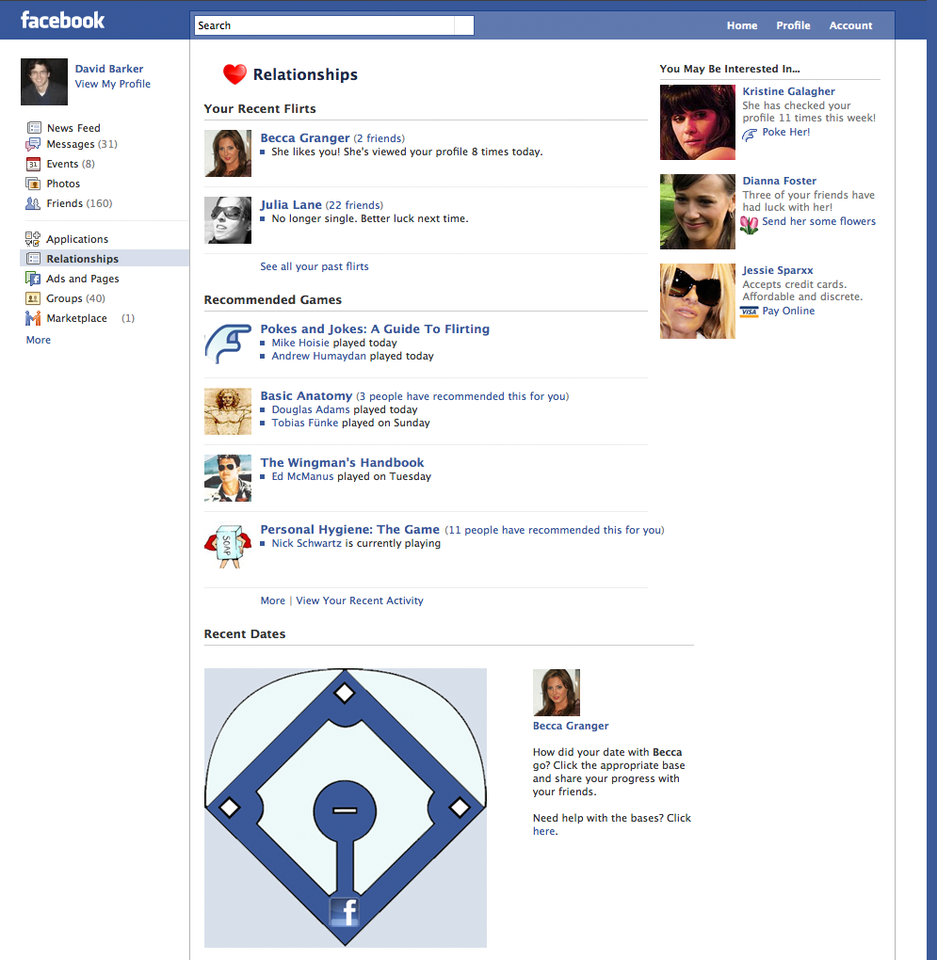
Task: Click the Facebook f home plate icon
Action: [344, 912]
